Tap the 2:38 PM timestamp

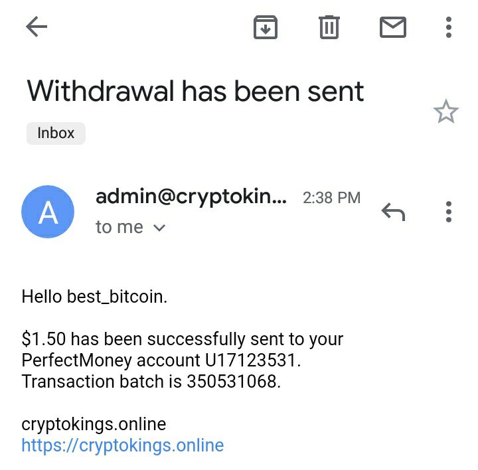tap(331, 198)
